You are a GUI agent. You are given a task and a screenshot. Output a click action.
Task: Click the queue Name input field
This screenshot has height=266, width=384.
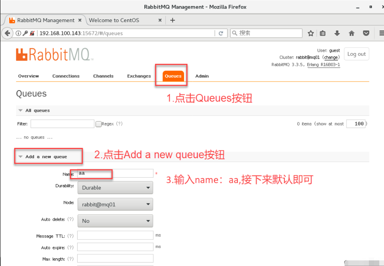(115, 173)
